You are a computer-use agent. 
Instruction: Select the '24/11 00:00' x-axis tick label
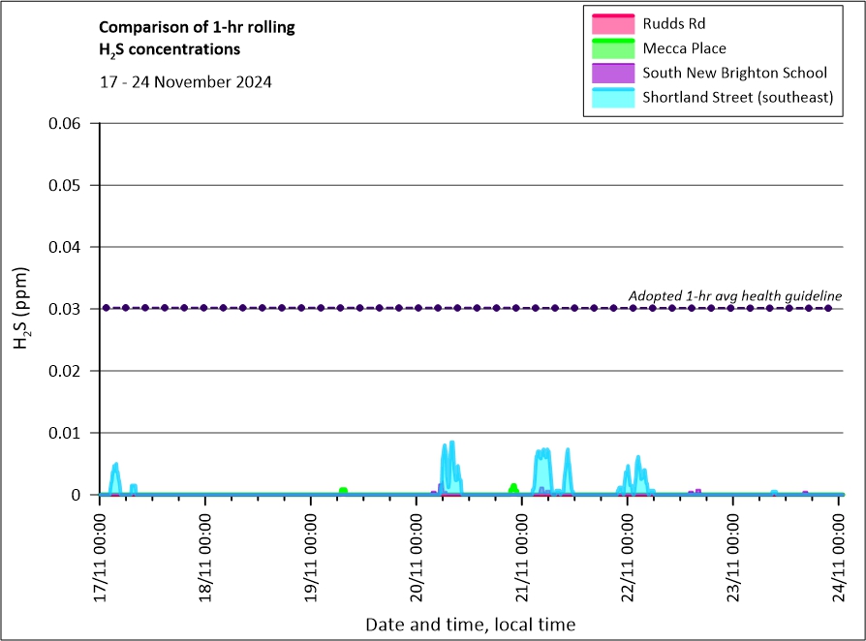pyautogui.click(x=839, y=556)
